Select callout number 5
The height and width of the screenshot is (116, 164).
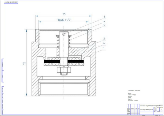[104, 25]
